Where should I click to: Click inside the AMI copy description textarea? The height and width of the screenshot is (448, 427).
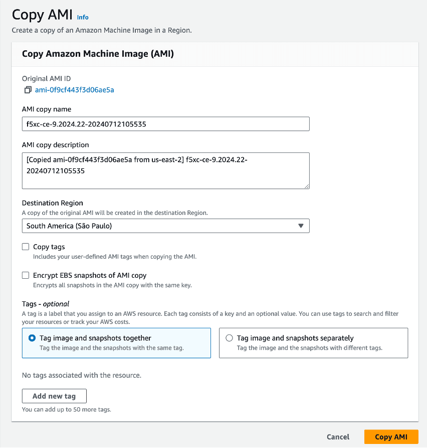[165, 170]
